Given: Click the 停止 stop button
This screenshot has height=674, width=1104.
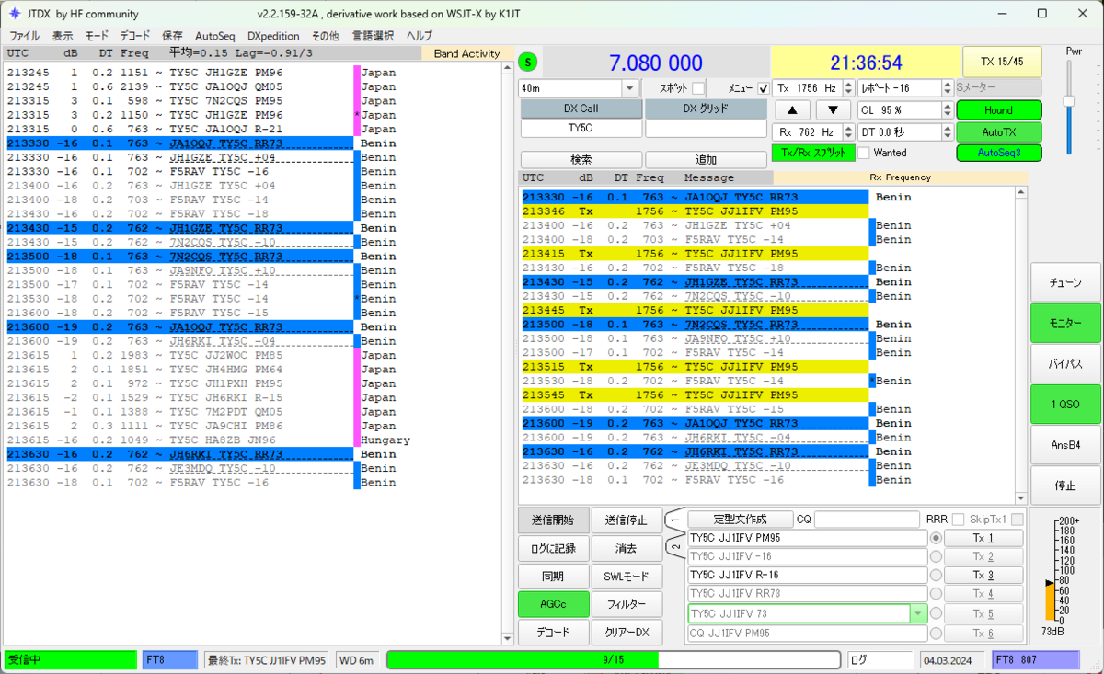Looking at the screenshot, I should pyautogui.click(x=1065, y=485).
